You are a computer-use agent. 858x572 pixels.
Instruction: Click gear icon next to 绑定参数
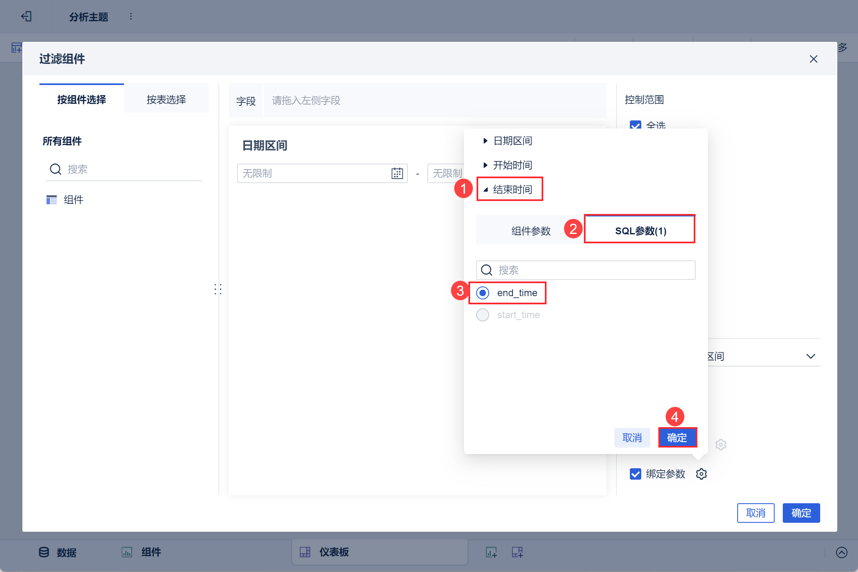[701, 474]
